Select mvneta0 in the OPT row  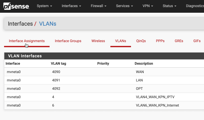(14, 89)
